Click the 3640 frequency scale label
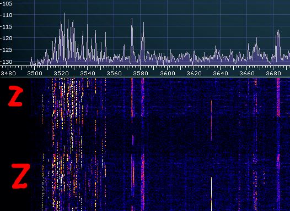Viewport: 290px width, 211px height. (x=221, y=74)
